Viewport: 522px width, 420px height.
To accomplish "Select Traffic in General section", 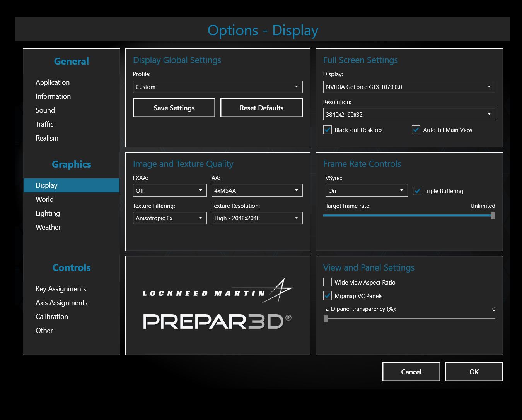I will (x=44, y=124).
